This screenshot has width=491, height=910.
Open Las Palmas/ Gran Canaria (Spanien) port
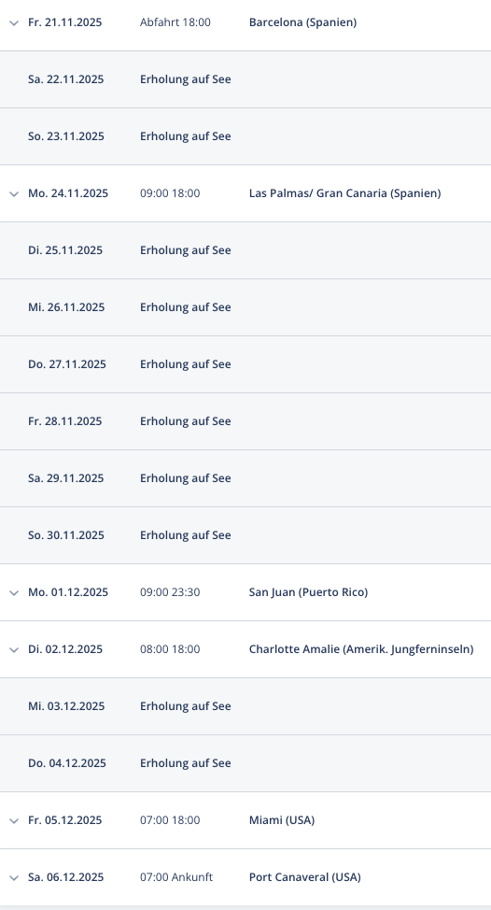point(345,193)
